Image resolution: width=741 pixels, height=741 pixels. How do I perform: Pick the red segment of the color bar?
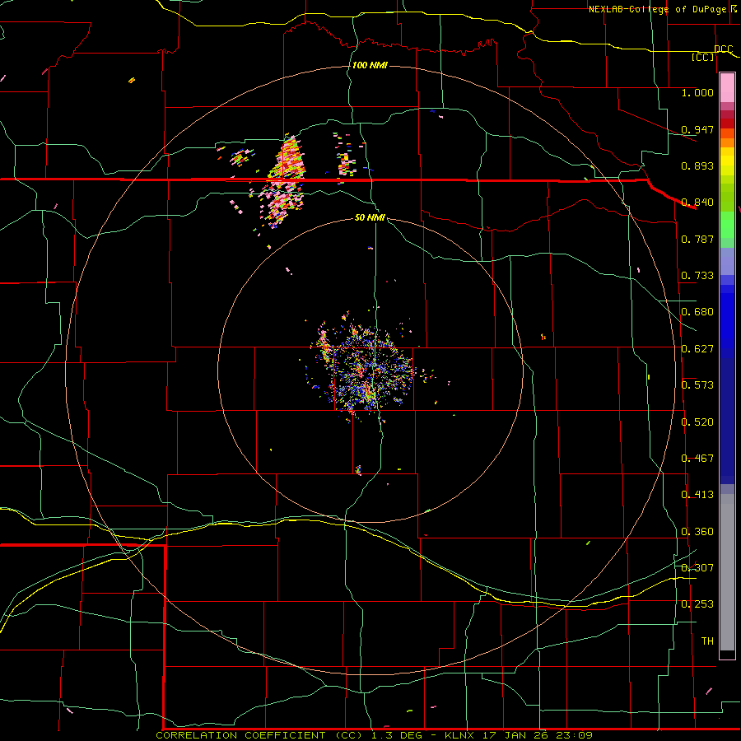(727, 123)
